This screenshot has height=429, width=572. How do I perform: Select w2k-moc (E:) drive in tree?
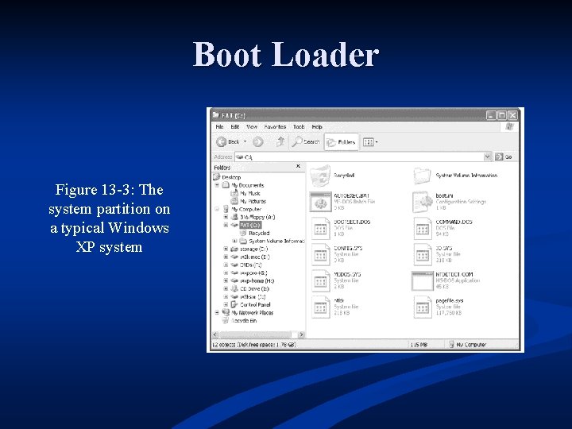click(255, 257)
